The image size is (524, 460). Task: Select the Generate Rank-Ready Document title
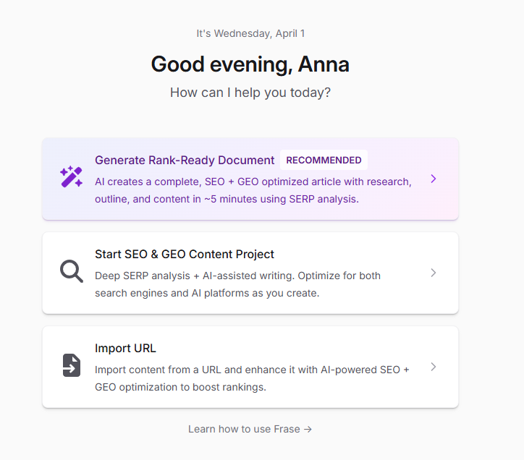point(185,161)
